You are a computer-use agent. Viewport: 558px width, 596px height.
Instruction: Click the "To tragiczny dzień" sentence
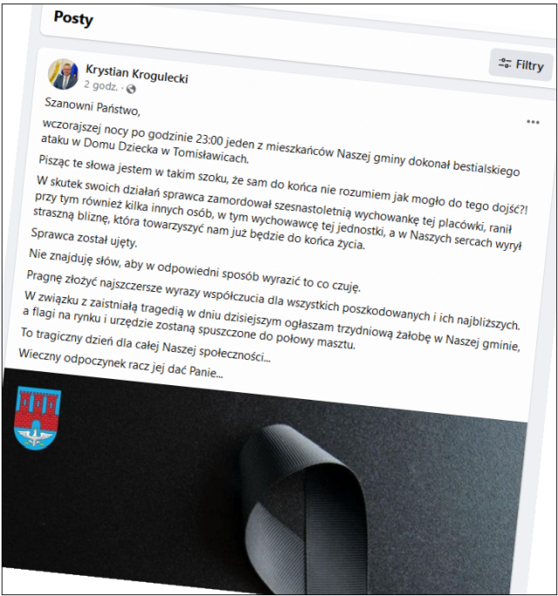[x=145, y=345]
